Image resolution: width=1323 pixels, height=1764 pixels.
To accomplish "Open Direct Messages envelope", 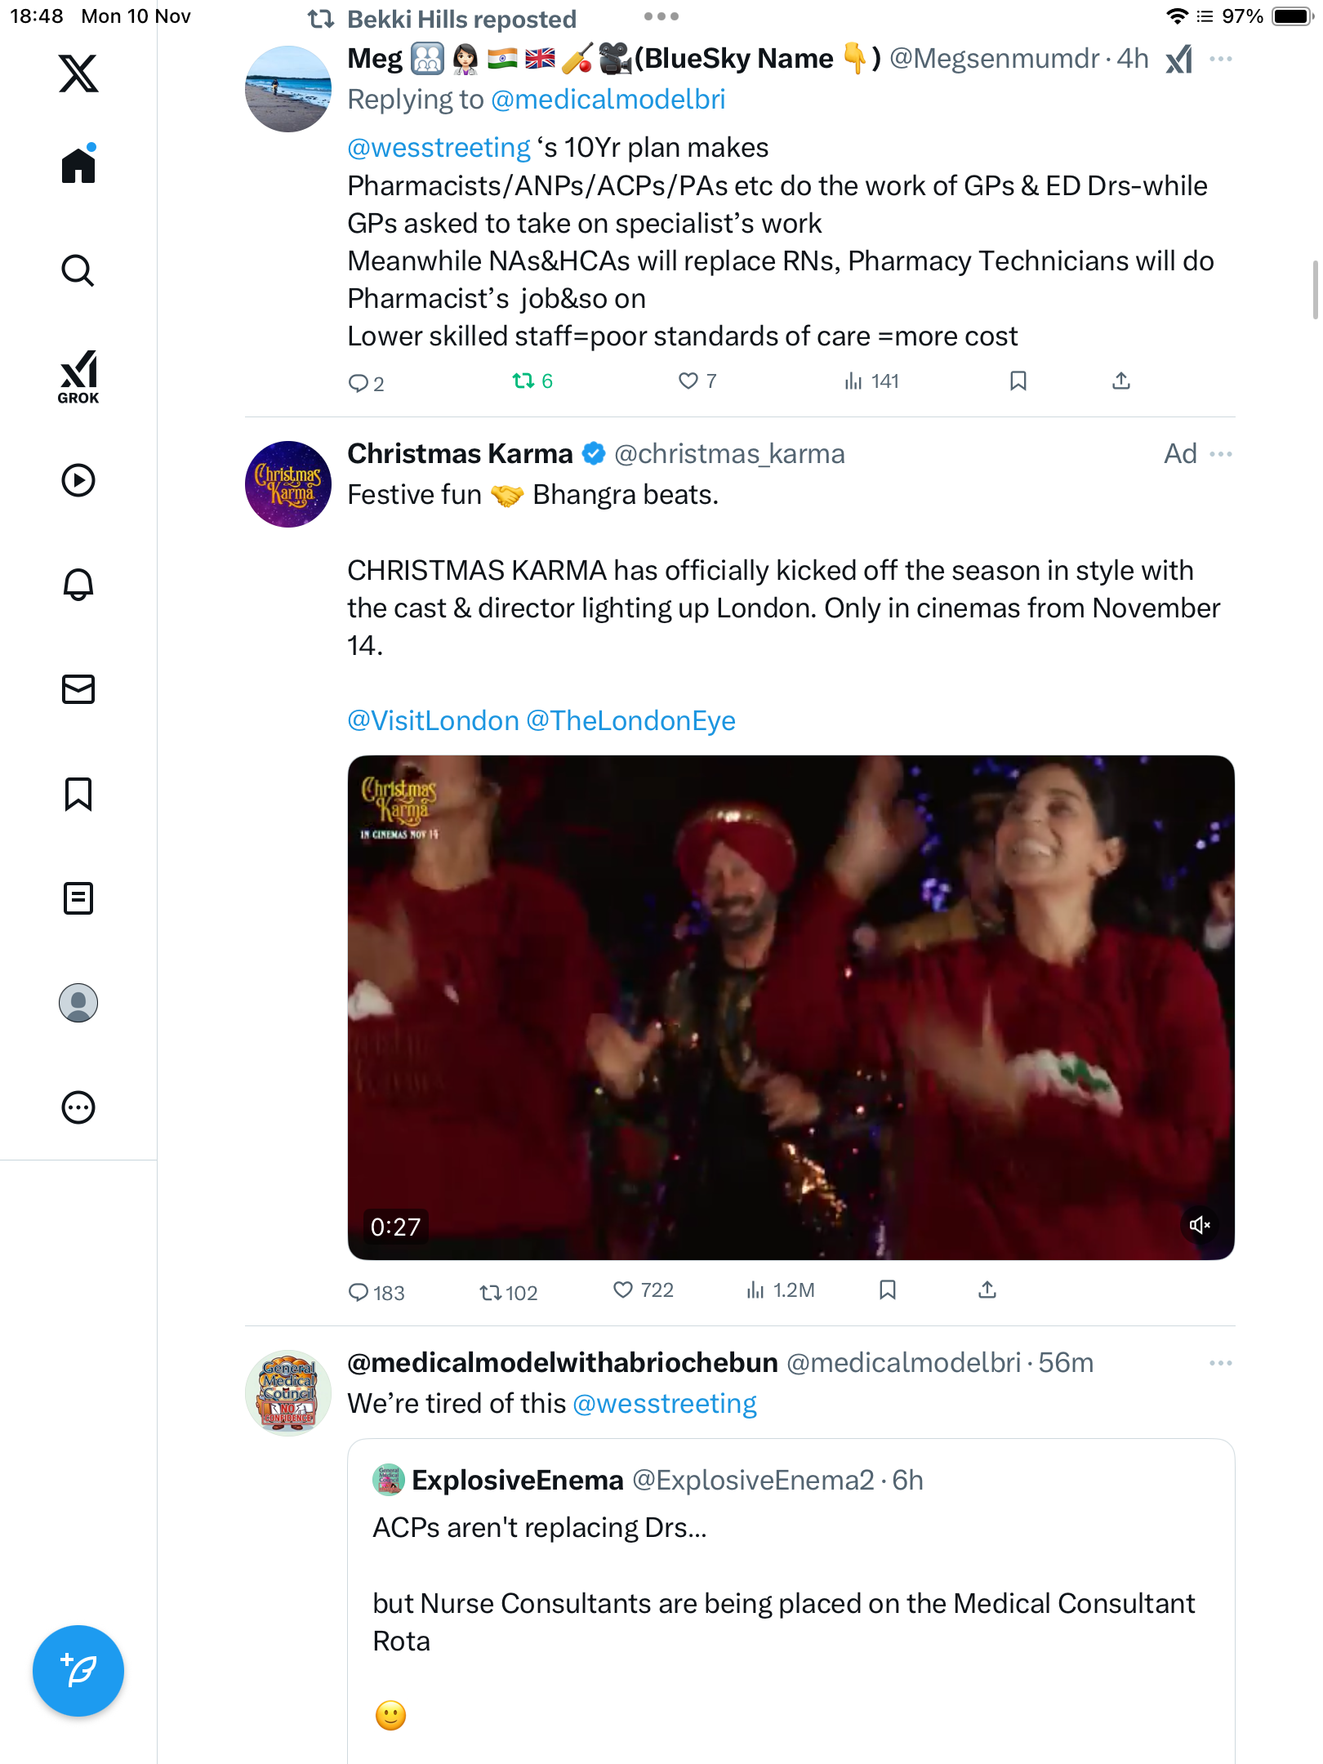I will tap(78, 689).
